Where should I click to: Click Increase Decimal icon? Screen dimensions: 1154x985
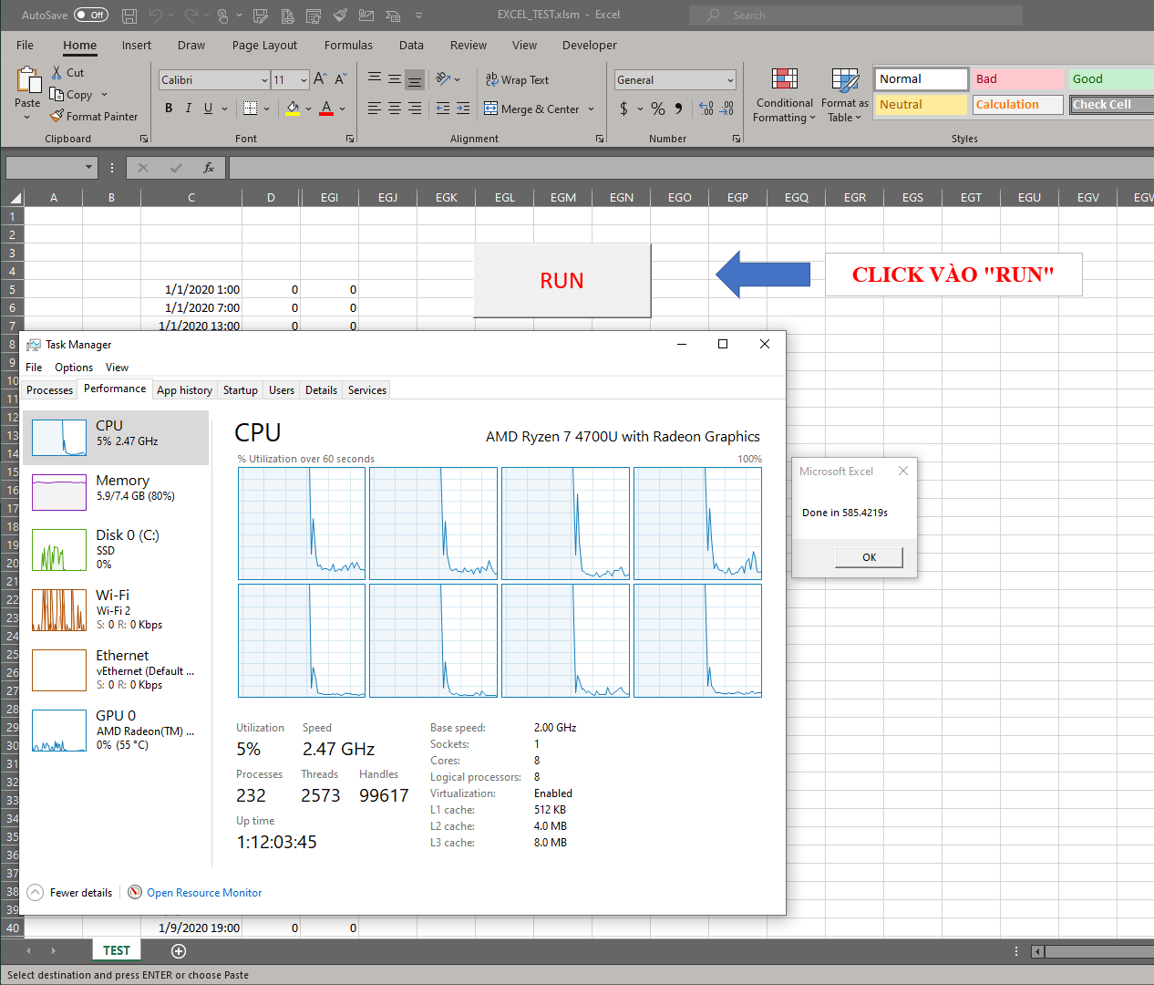(x=706, y=108)
